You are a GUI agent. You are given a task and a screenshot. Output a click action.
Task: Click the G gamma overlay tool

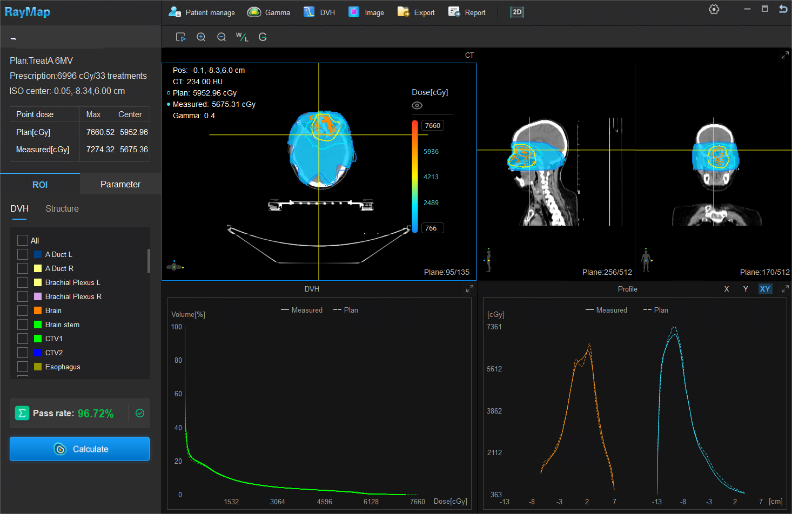[263, 37]
